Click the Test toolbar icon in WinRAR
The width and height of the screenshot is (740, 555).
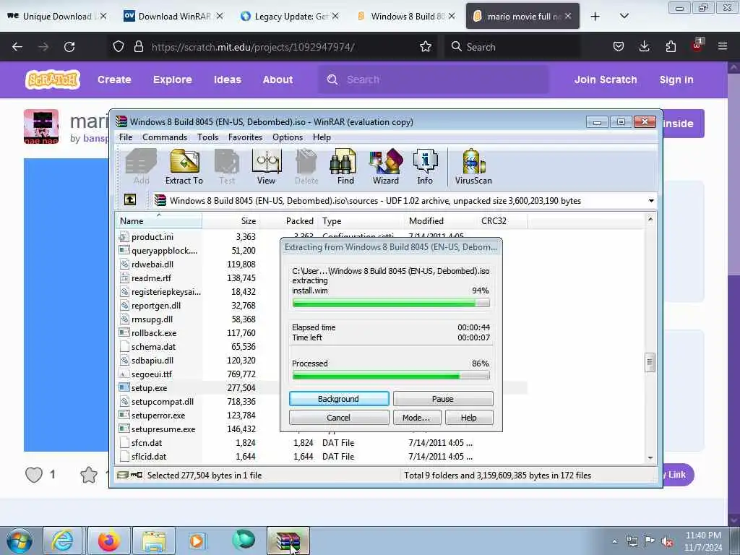coord(227,167)
